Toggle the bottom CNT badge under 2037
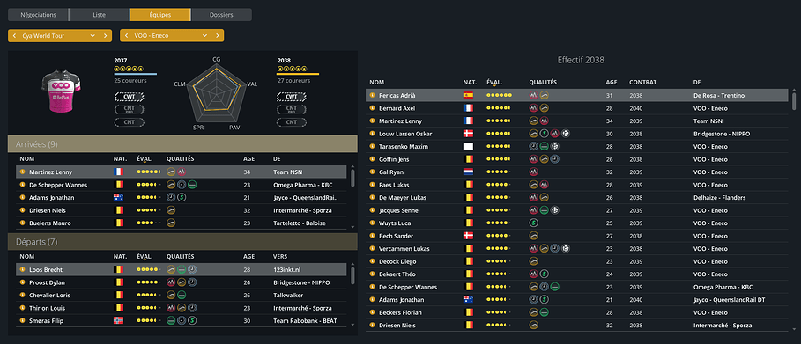801x344 pixels. (130, 122)
